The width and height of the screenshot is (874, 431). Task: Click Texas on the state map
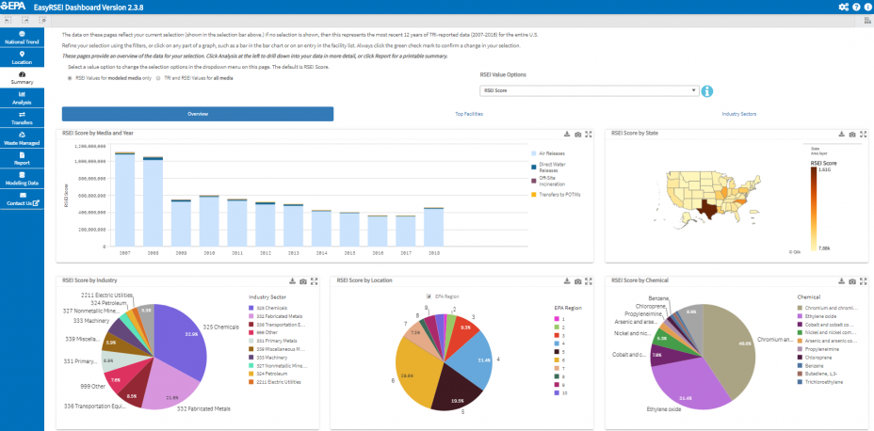pyautogui.click(x=708, y=208)
